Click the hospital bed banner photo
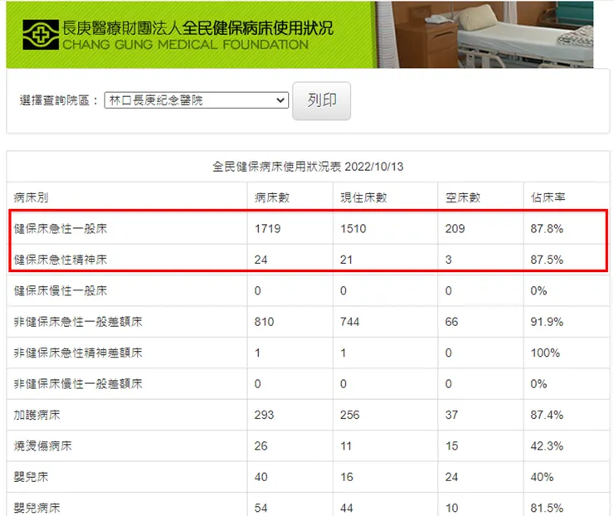The image size is (614, 516). pos(485,35)
